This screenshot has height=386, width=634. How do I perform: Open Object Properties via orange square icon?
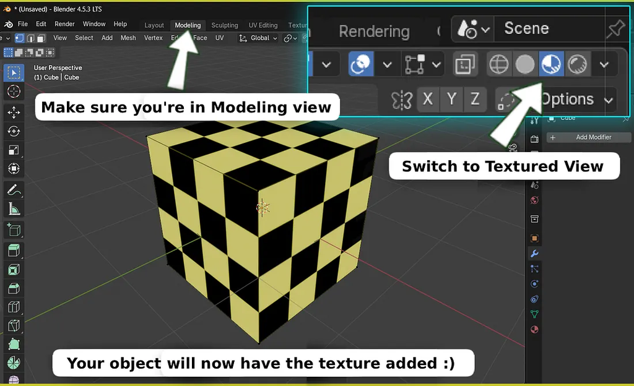534,238
